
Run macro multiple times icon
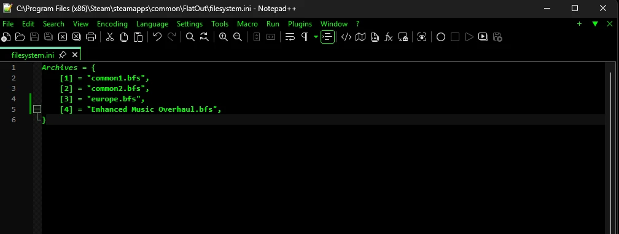[483, 37]
